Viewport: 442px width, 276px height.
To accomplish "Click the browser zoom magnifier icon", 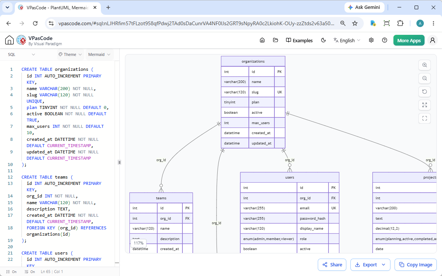I will 343,23.
